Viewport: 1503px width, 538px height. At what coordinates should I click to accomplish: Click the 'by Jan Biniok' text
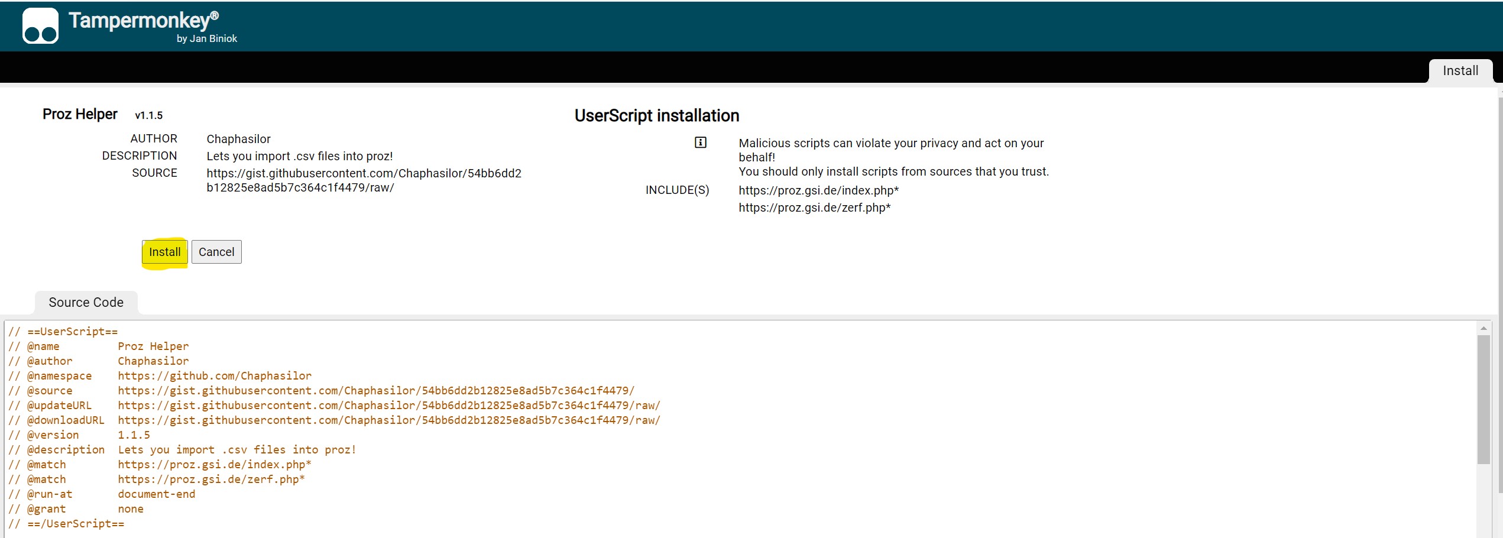point(207,38)
